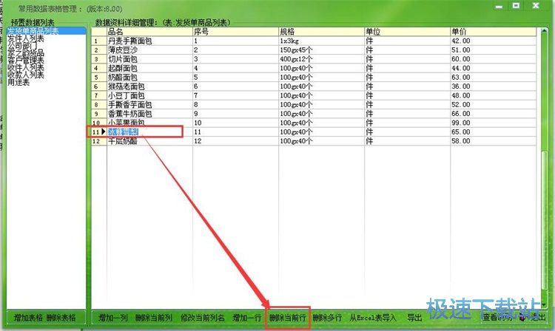
Task: Click spec cell 400gx12个
Action: 321,59
